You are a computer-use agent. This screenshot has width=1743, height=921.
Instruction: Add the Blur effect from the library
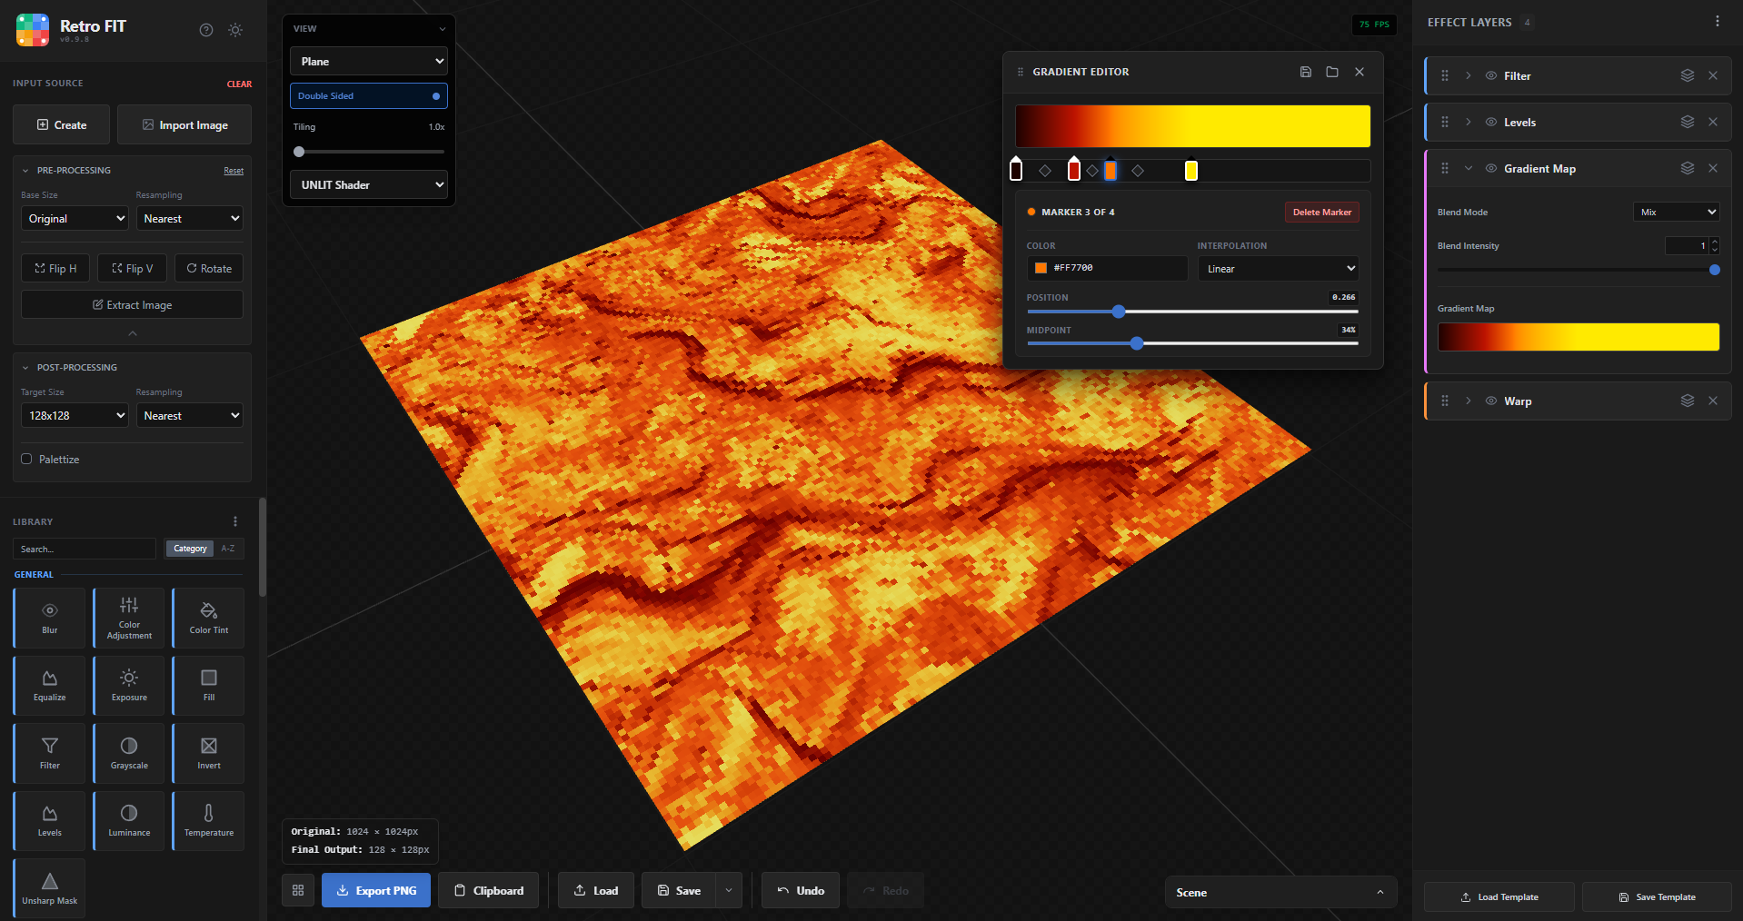coord(50,618)
